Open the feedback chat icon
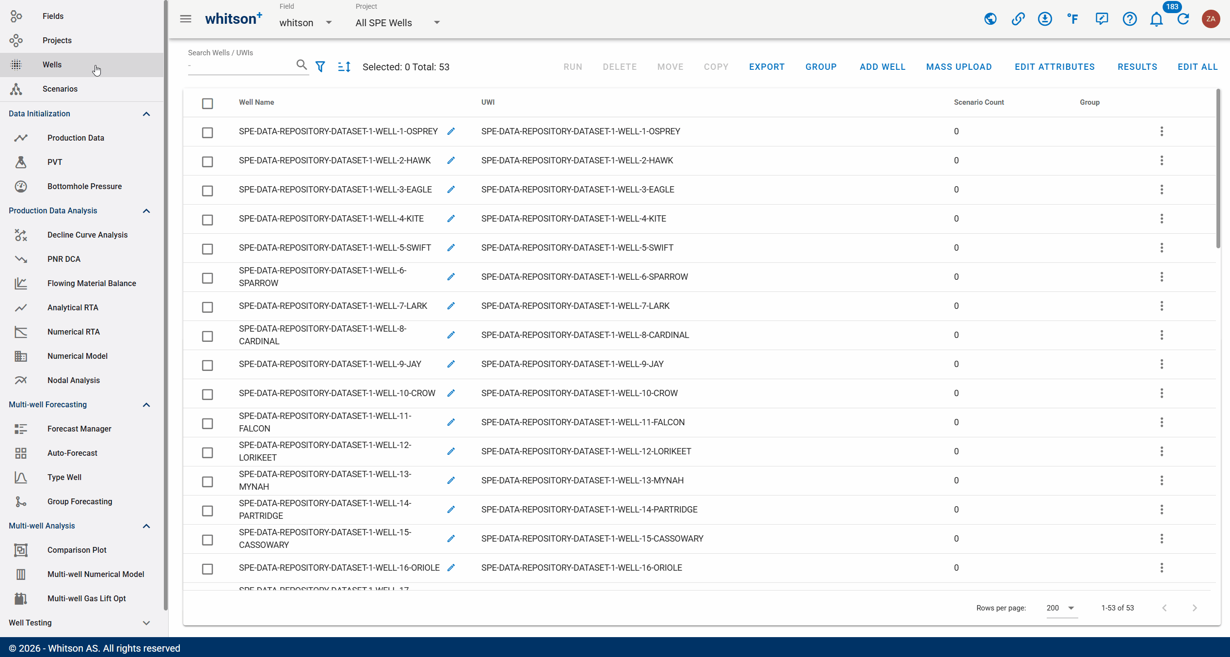 click(x=1102, y=19)
